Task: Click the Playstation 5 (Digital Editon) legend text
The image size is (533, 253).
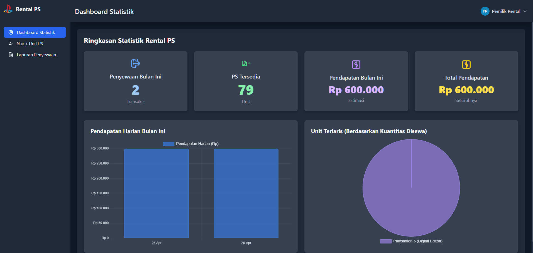Action: click(418, 241)
